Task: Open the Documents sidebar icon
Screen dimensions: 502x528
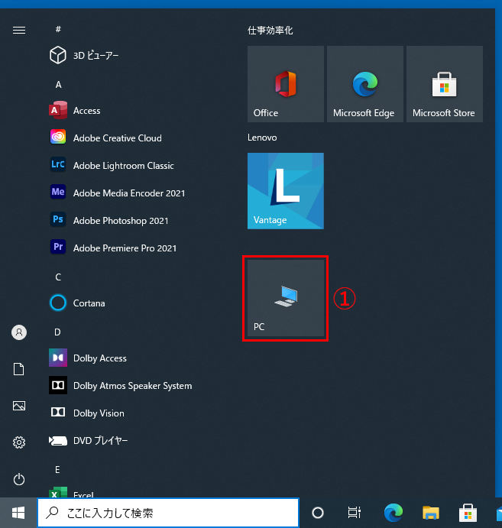Action: pos(19,369)
